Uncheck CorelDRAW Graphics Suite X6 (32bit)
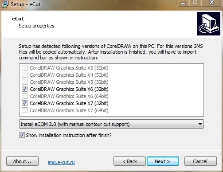Image resolution: width=223 pixels, height=172 pixels. click(24, 89)
